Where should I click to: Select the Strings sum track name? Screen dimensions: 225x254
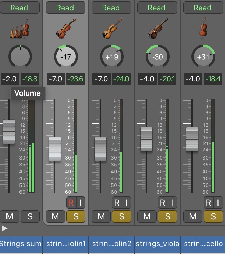[21, 244]
